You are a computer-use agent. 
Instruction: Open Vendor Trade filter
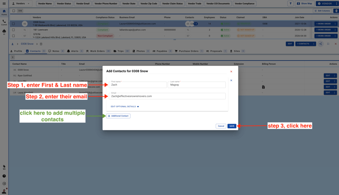194,4
